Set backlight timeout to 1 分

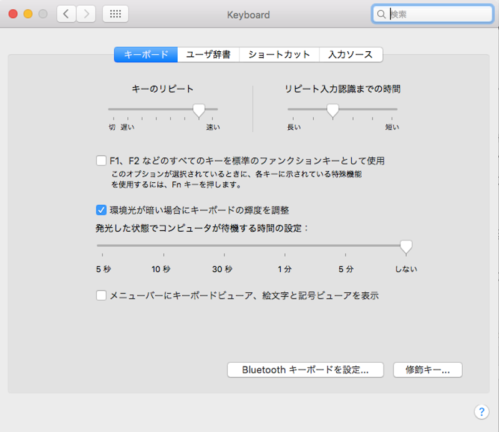coord(284,269)
